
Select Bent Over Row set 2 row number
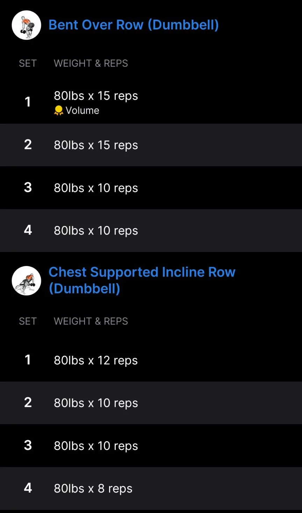(28, 145)
